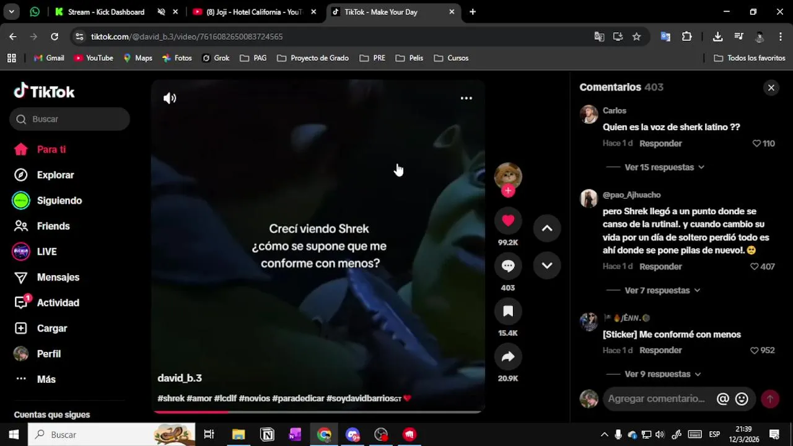
Task: Go to next video arrow
Action: coord(547,265)
